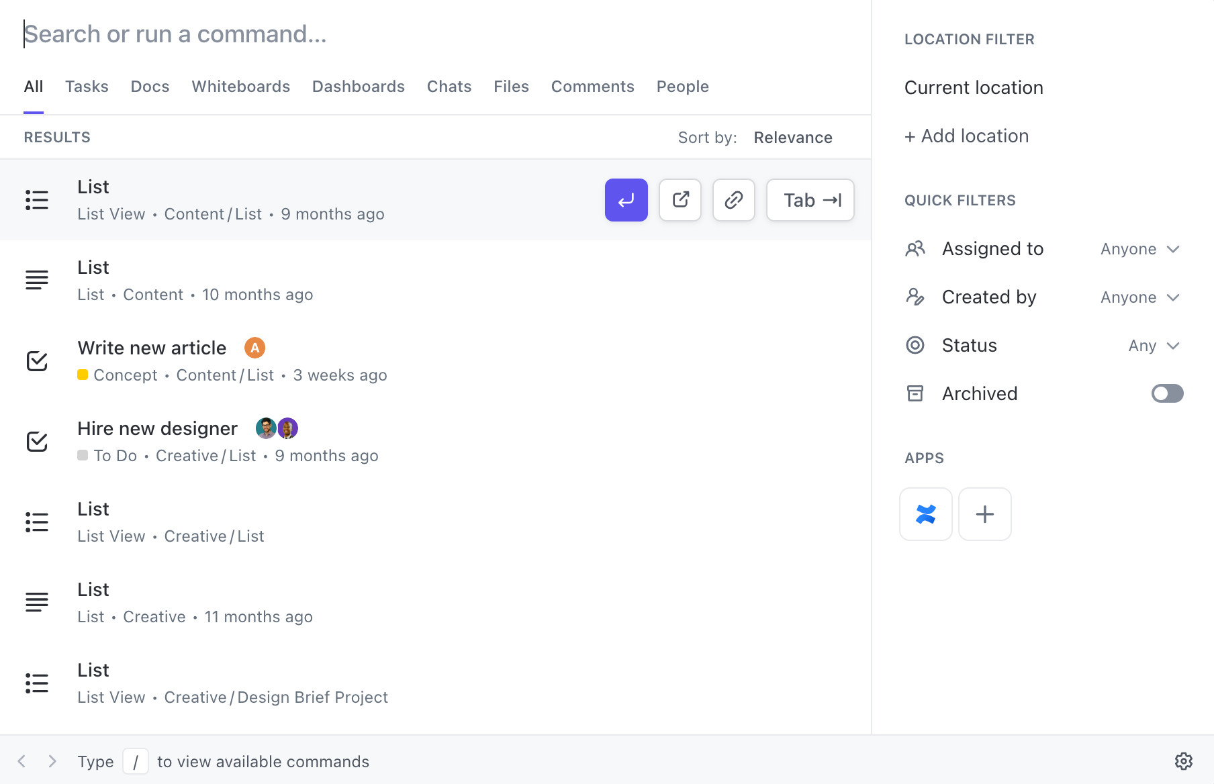The width and height of the screenshot is (1214, 784).
Task: Select the Created by pen icon
Action: click(915, 296)
